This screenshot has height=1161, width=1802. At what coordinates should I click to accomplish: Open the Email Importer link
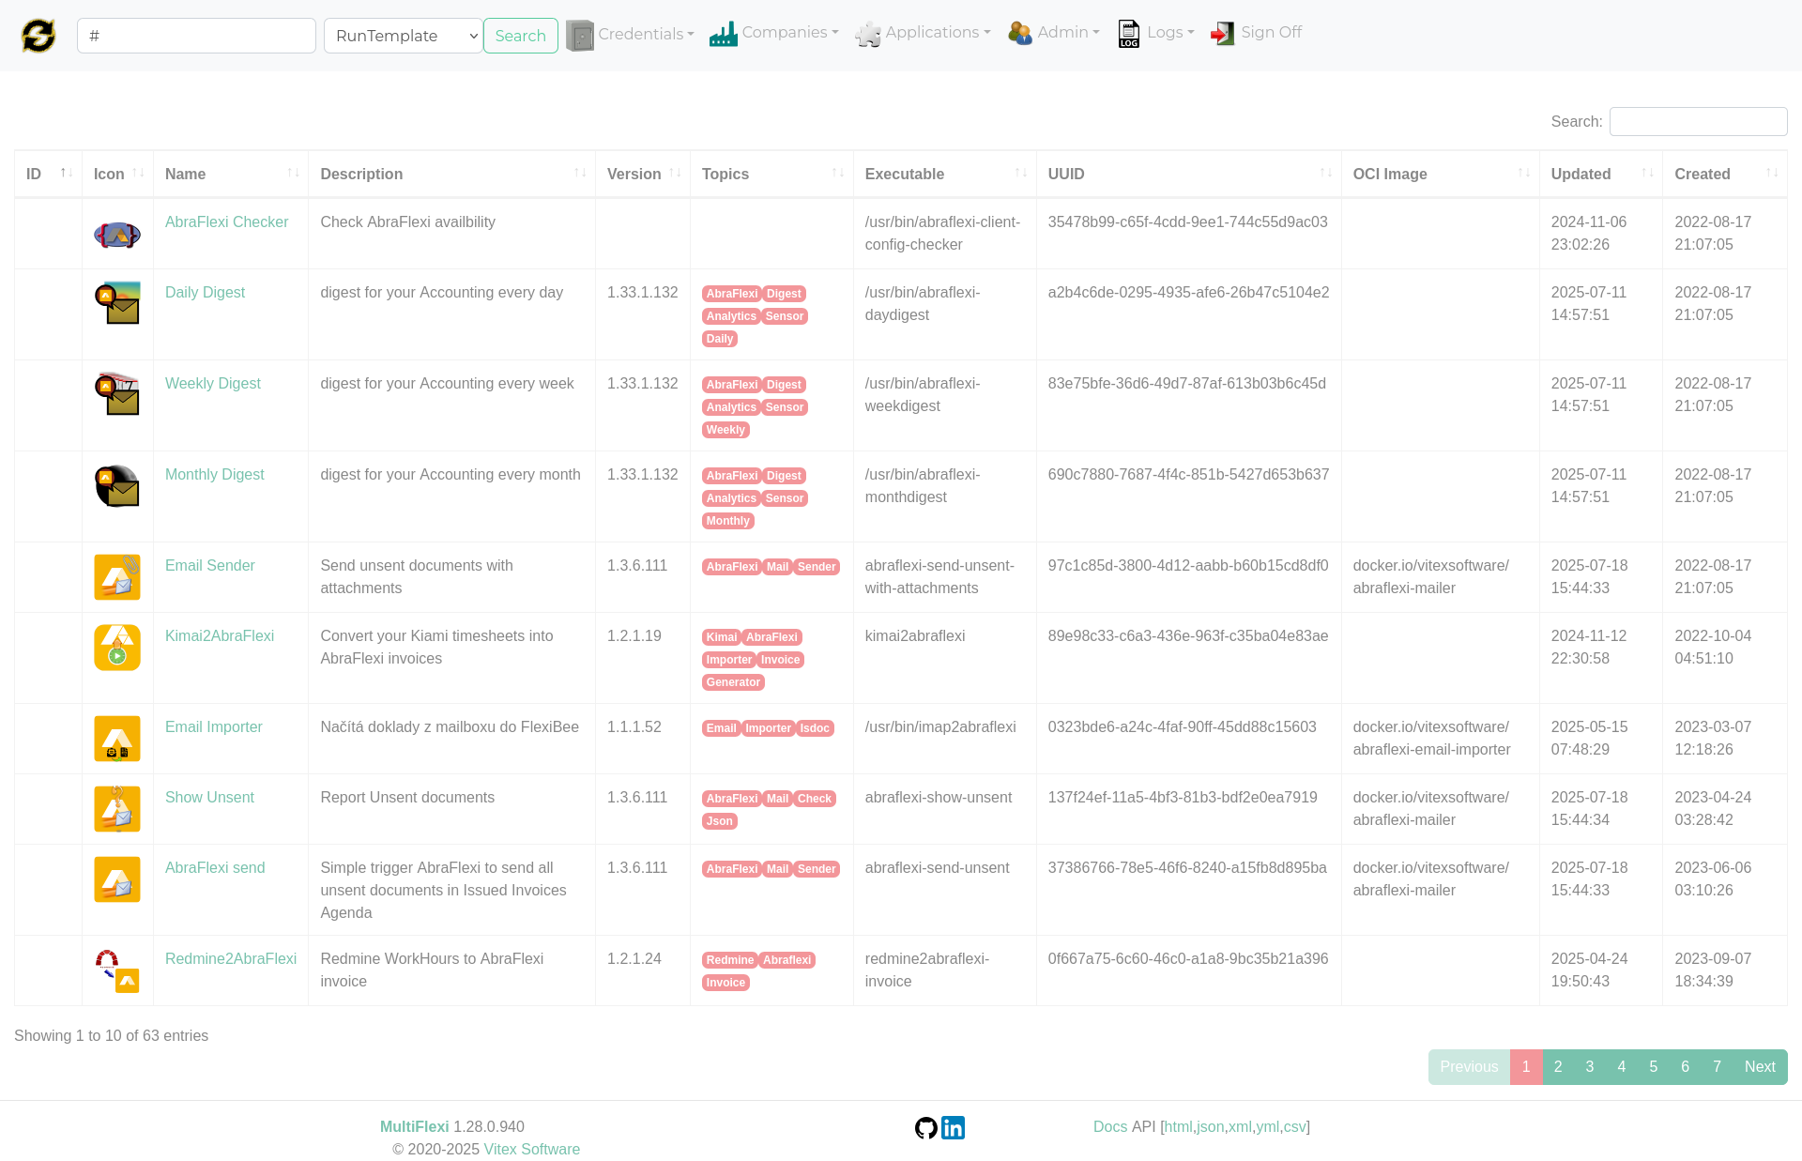click(x=213, y=727)
